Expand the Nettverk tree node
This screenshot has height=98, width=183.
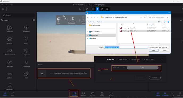click(87, 39)
